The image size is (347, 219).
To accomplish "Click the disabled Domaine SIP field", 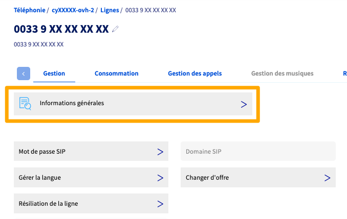I will pos(258,152).
